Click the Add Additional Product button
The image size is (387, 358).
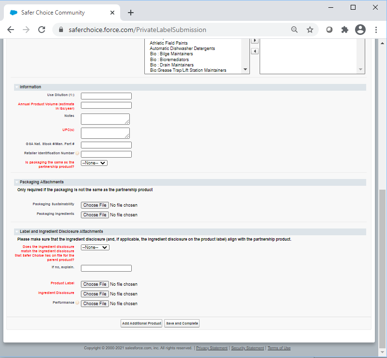pyautogui.click(x=141, y=324)
